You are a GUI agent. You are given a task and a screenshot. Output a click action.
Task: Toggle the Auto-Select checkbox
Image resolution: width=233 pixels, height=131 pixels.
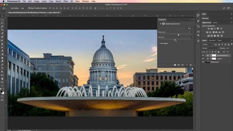9,8
